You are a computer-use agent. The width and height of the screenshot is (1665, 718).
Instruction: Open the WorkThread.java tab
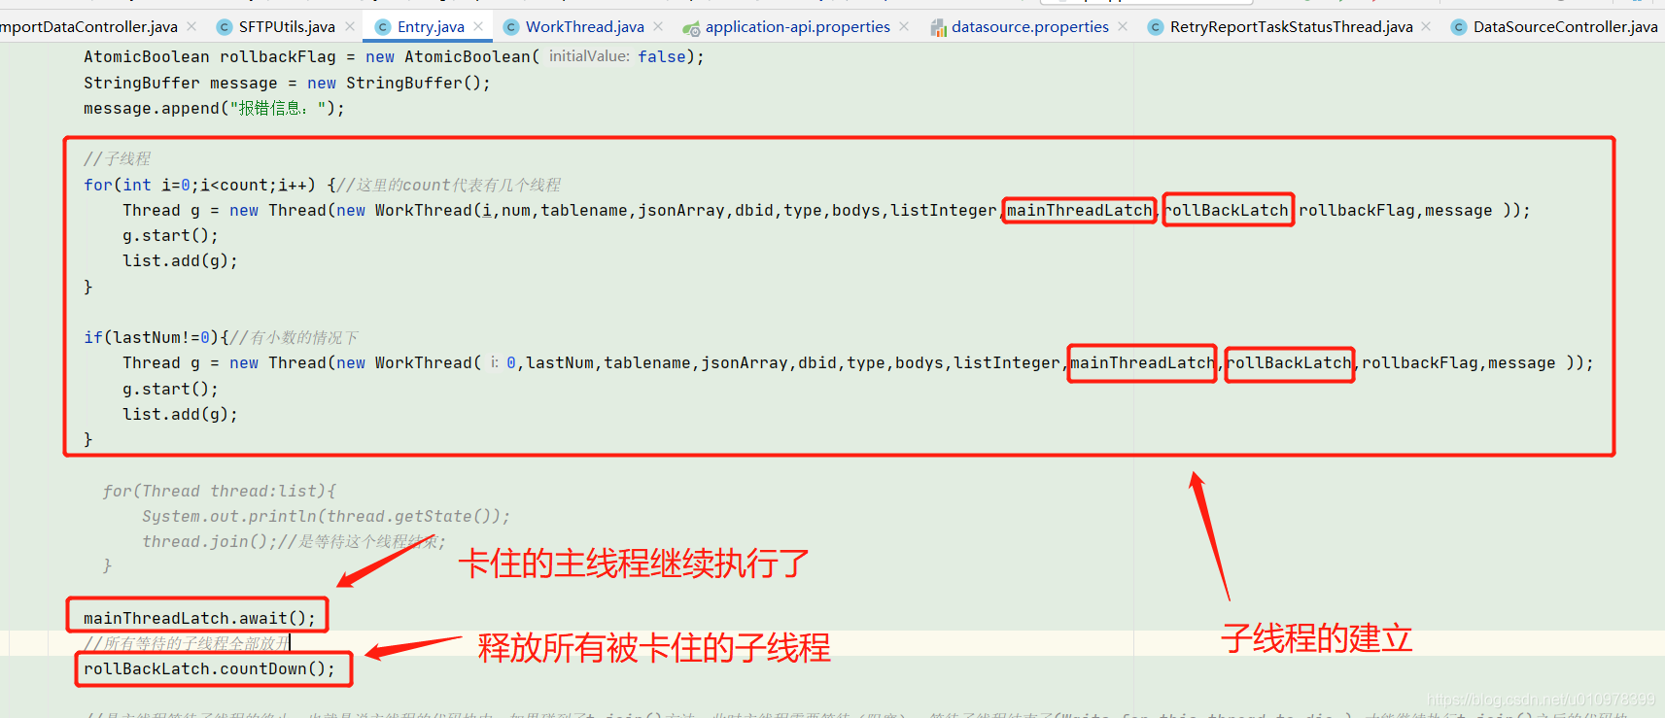(x=584, y=27)
